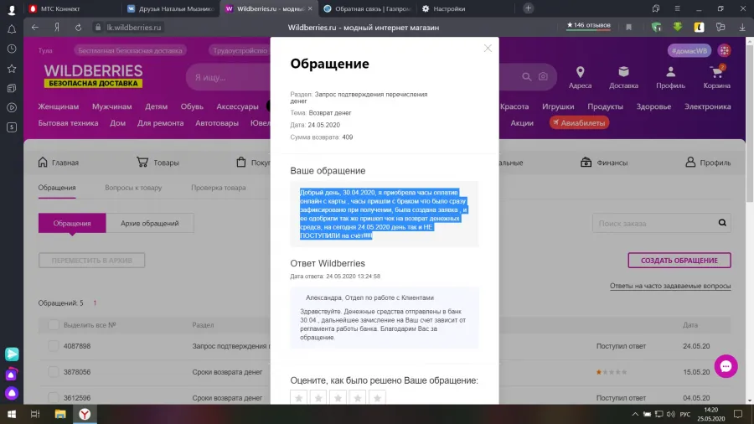Click the Обращения magenta button

[x=72, y=223]
